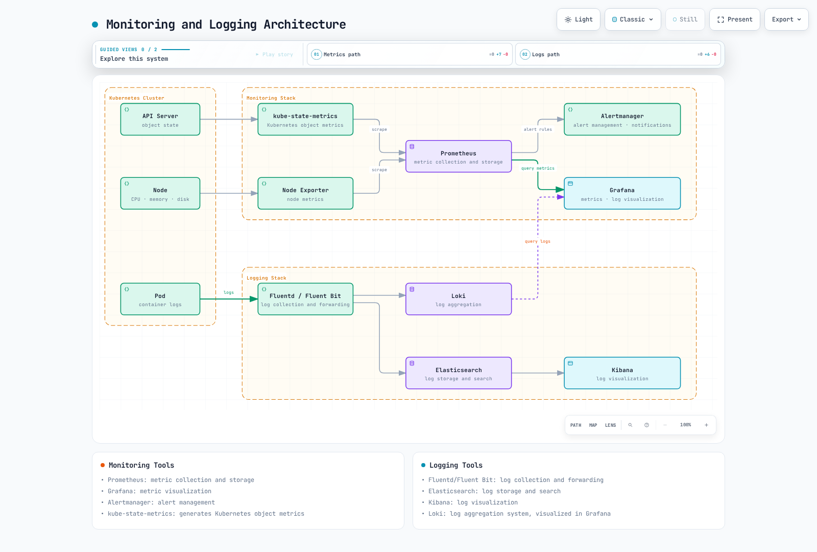This screenshot has width=817, height=552.
Task: Click the window icon on Grafana node
Action: [x=570, y=183]
